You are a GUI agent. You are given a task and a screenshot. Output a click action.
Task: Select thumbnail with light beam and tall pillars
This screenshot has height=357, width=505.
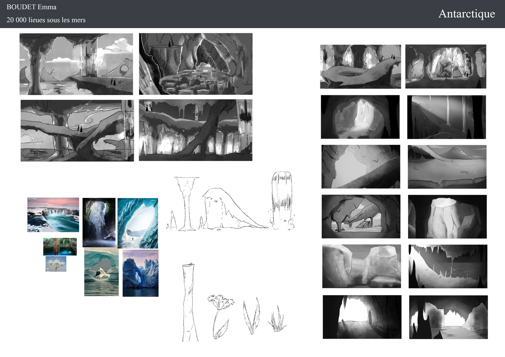tap(447, 117)
